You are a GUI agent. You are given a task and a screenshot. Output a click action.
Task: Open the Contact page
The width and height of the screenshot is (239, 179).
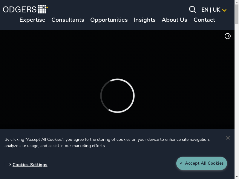(204, 20)
